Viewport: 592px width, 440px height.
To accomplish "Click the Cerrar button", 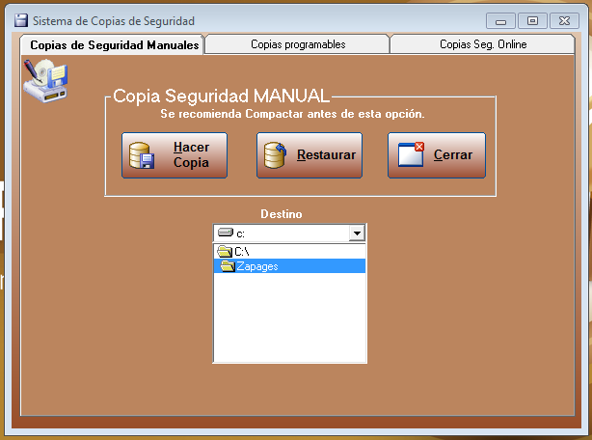I will (x=437, y=155).
